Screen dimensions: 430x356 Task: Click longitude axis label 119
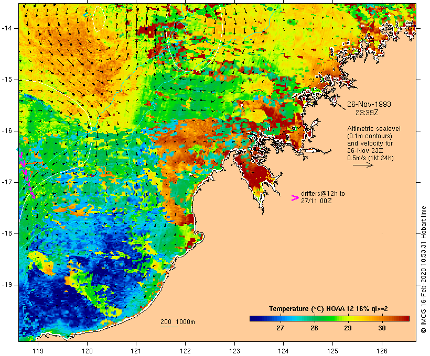(x=38, y=351)
